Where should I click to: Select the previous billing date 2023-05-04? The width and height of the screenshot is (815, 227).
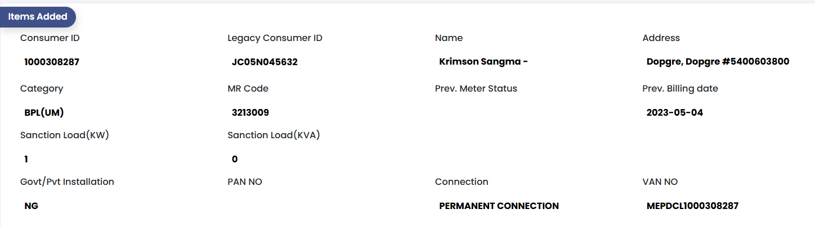pyautogui.click(x=675, y=112)
